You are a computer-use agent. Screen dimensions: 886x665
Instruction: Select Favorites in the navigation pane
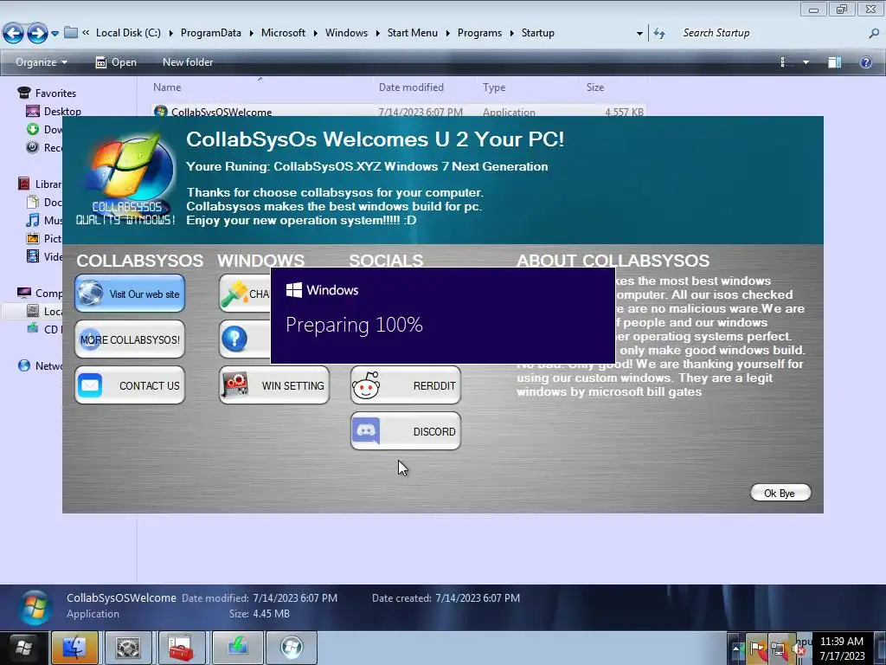point(55,93)
